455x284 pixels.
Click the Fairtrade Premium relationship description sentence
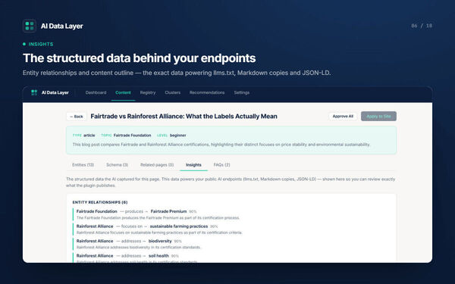pyautogui.click(x=158, y=217)
